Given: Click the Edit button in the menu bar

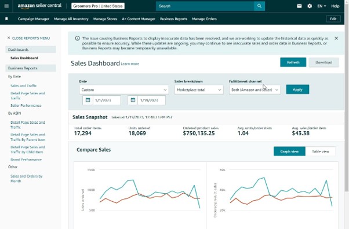Looking at the screenshot, I should tap(333, 19).
